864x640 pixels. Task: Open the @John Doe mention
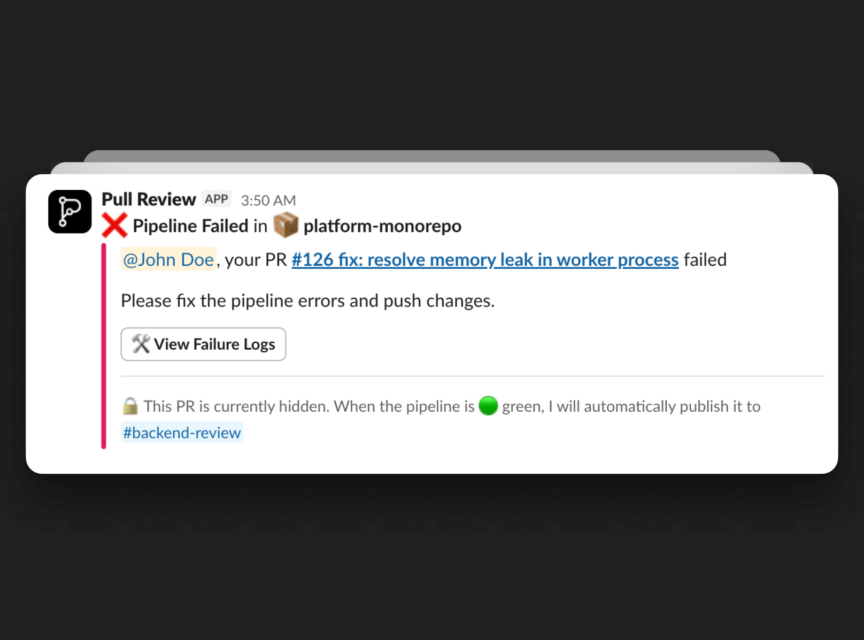click(168, 259)
